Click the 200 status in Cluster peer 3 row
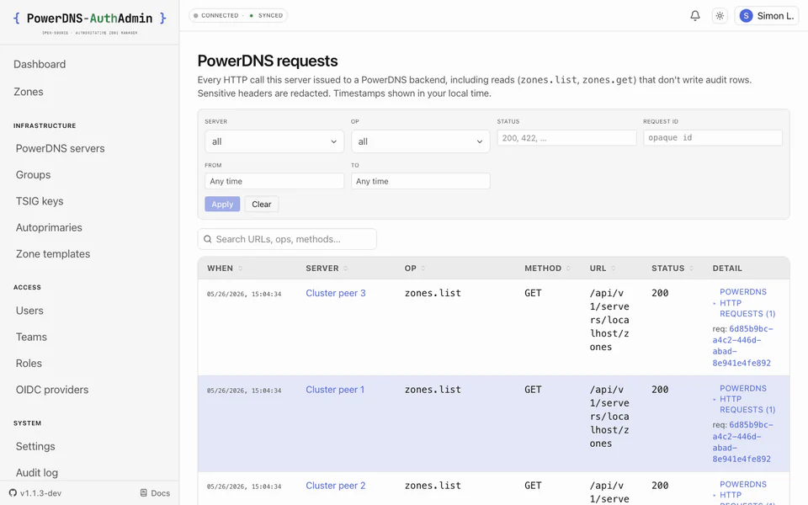This screenshot has width=808, height=505. [660, 293]
